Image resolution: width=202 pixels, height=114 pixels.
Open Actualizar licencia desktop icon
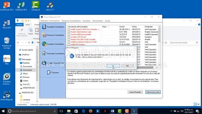pos(7,79)
